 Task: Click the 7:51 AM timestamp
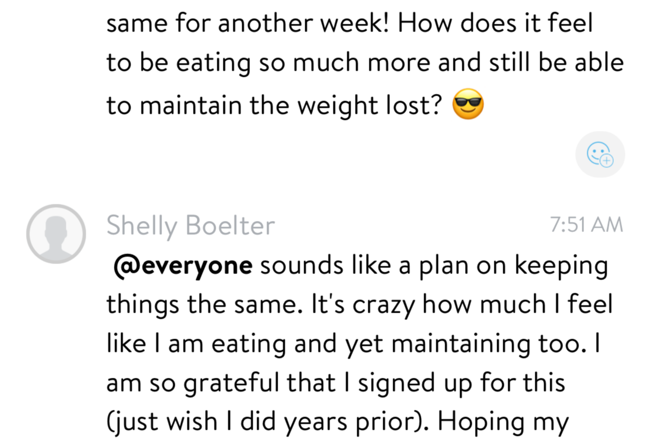586,225
